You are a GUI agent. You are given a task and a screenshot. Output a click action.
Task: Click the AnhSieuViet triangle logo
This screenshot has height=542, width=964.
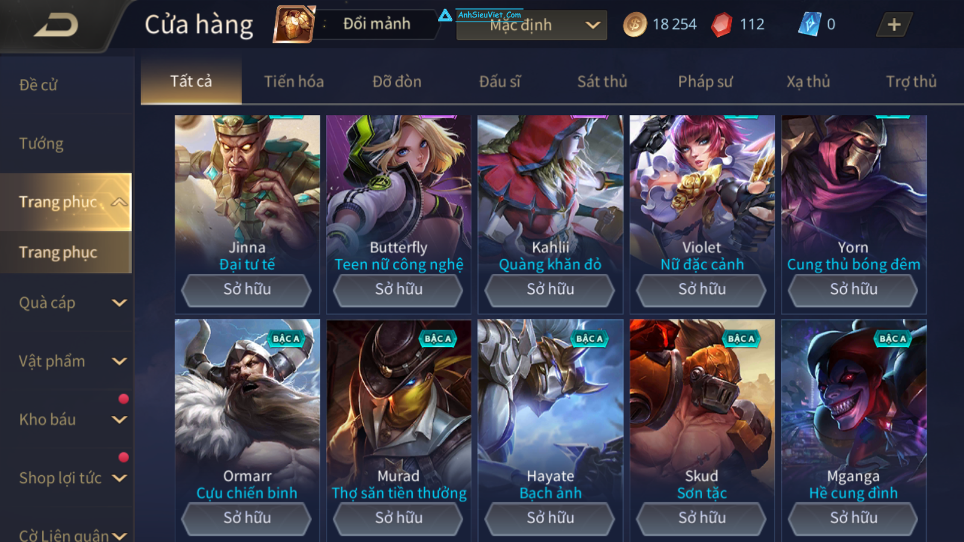[445, 15]
